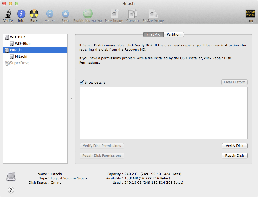Click the Clear History button
This screenshot has height=197, width=258.
click(x=234, y=82)
